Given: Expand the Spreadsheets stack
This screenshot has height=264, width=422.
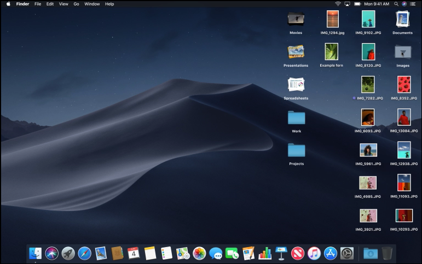Looking at the screenshot, I should [x=296, y=84].
